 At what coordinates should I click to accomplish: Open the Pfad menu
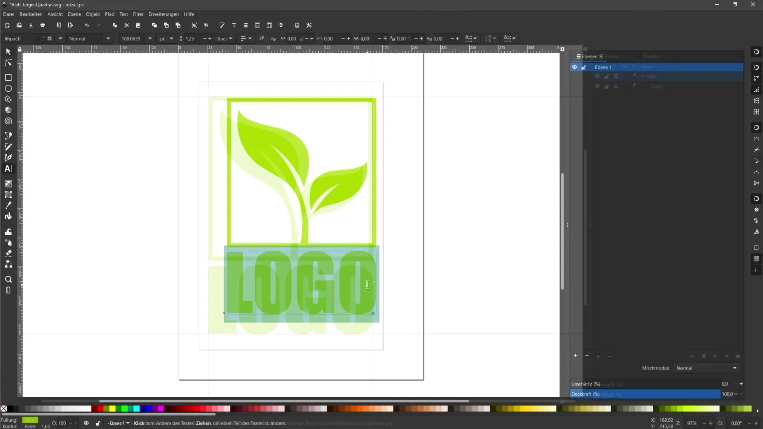click(x=110, y=14)
